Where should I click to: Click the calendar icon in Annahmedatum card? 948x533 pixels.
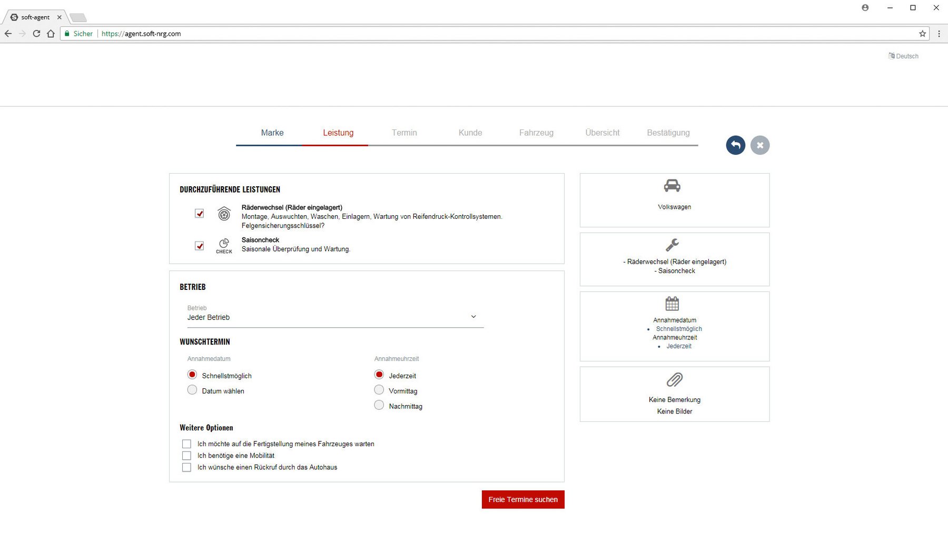click(672, 304)
